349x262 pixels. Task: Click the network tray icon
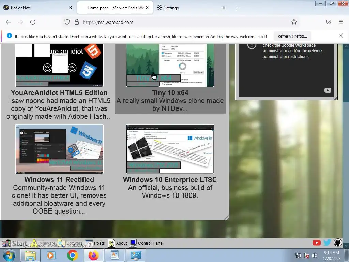[298, 256]
